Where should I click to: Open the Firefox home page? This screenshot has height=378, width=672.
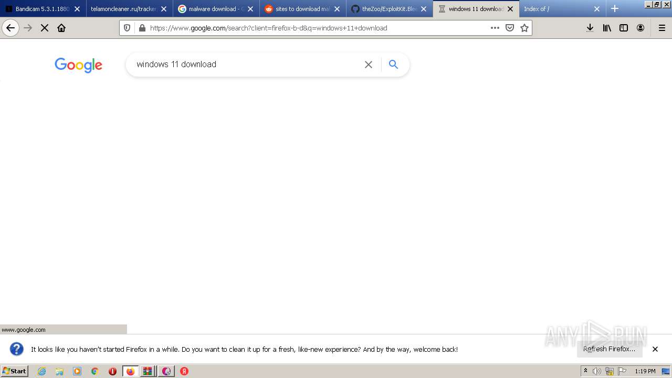61,28
